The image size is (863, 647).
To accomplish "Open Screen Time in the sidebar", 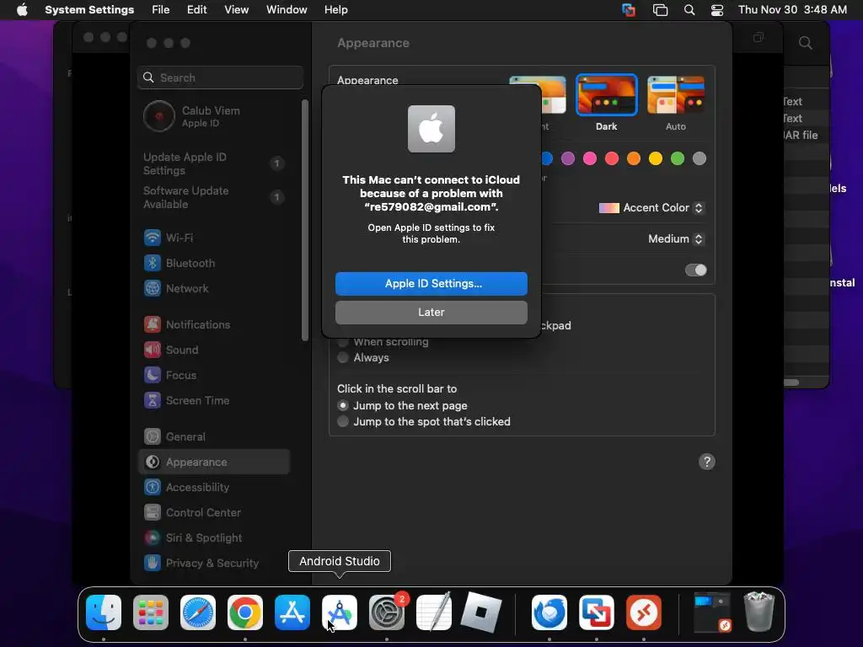I will (x=214, y=400).
